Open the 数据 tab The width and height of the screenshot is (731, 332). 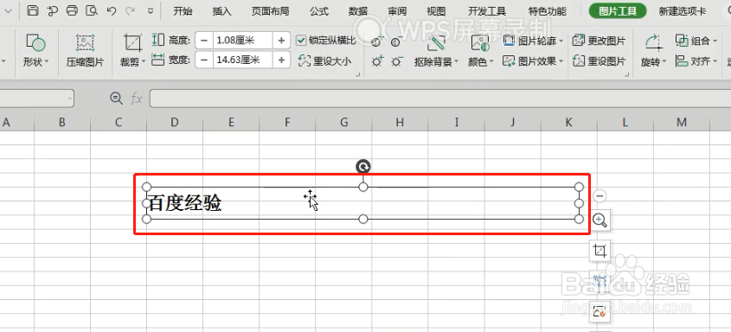click(358, 11)
